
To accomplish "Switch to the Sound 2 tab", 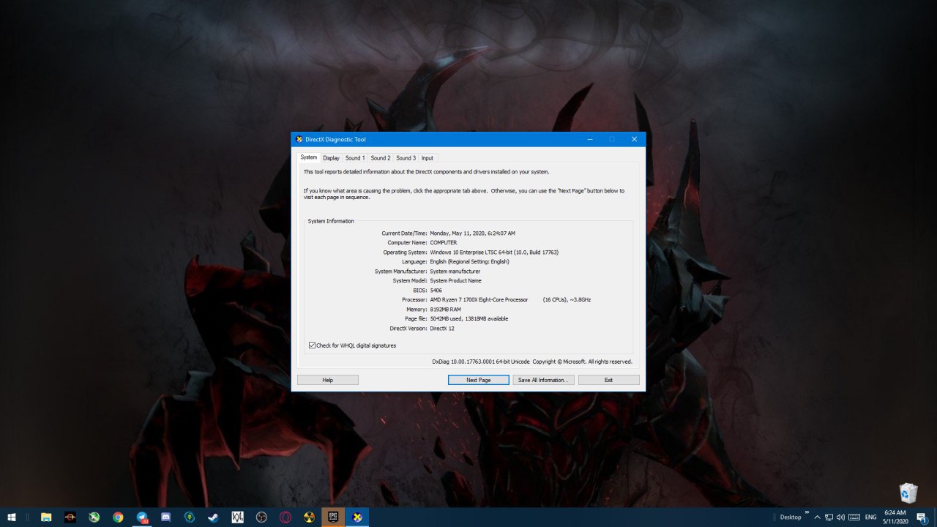I will click(x=381, y=158).
